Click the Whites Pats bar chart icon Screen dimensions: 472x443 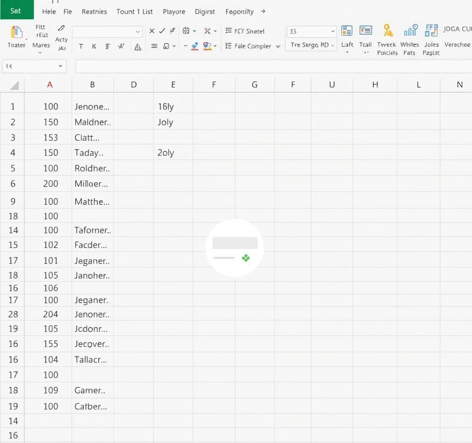[x=410, y=31]
